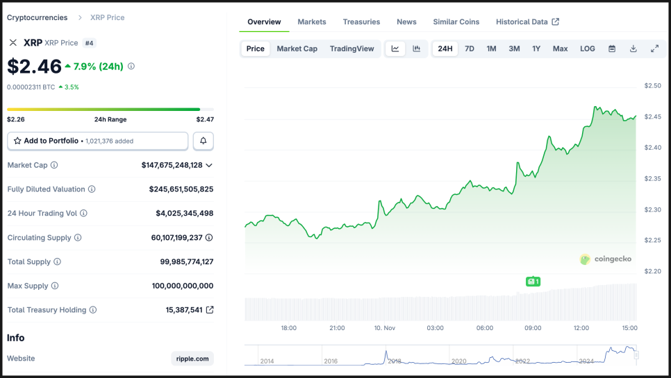Click the historical range navigator handle

pos(636,355)
